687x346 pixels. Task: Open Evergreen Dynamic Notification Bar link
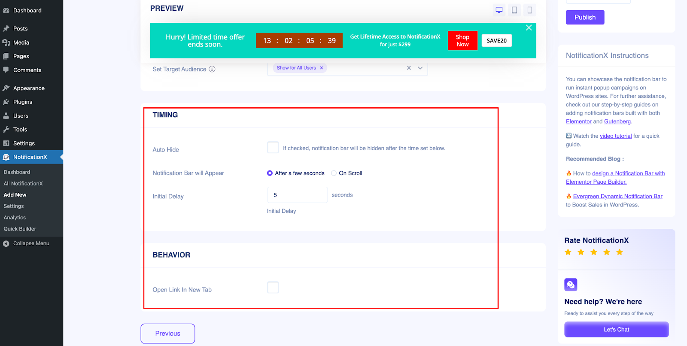pos(618,196)
